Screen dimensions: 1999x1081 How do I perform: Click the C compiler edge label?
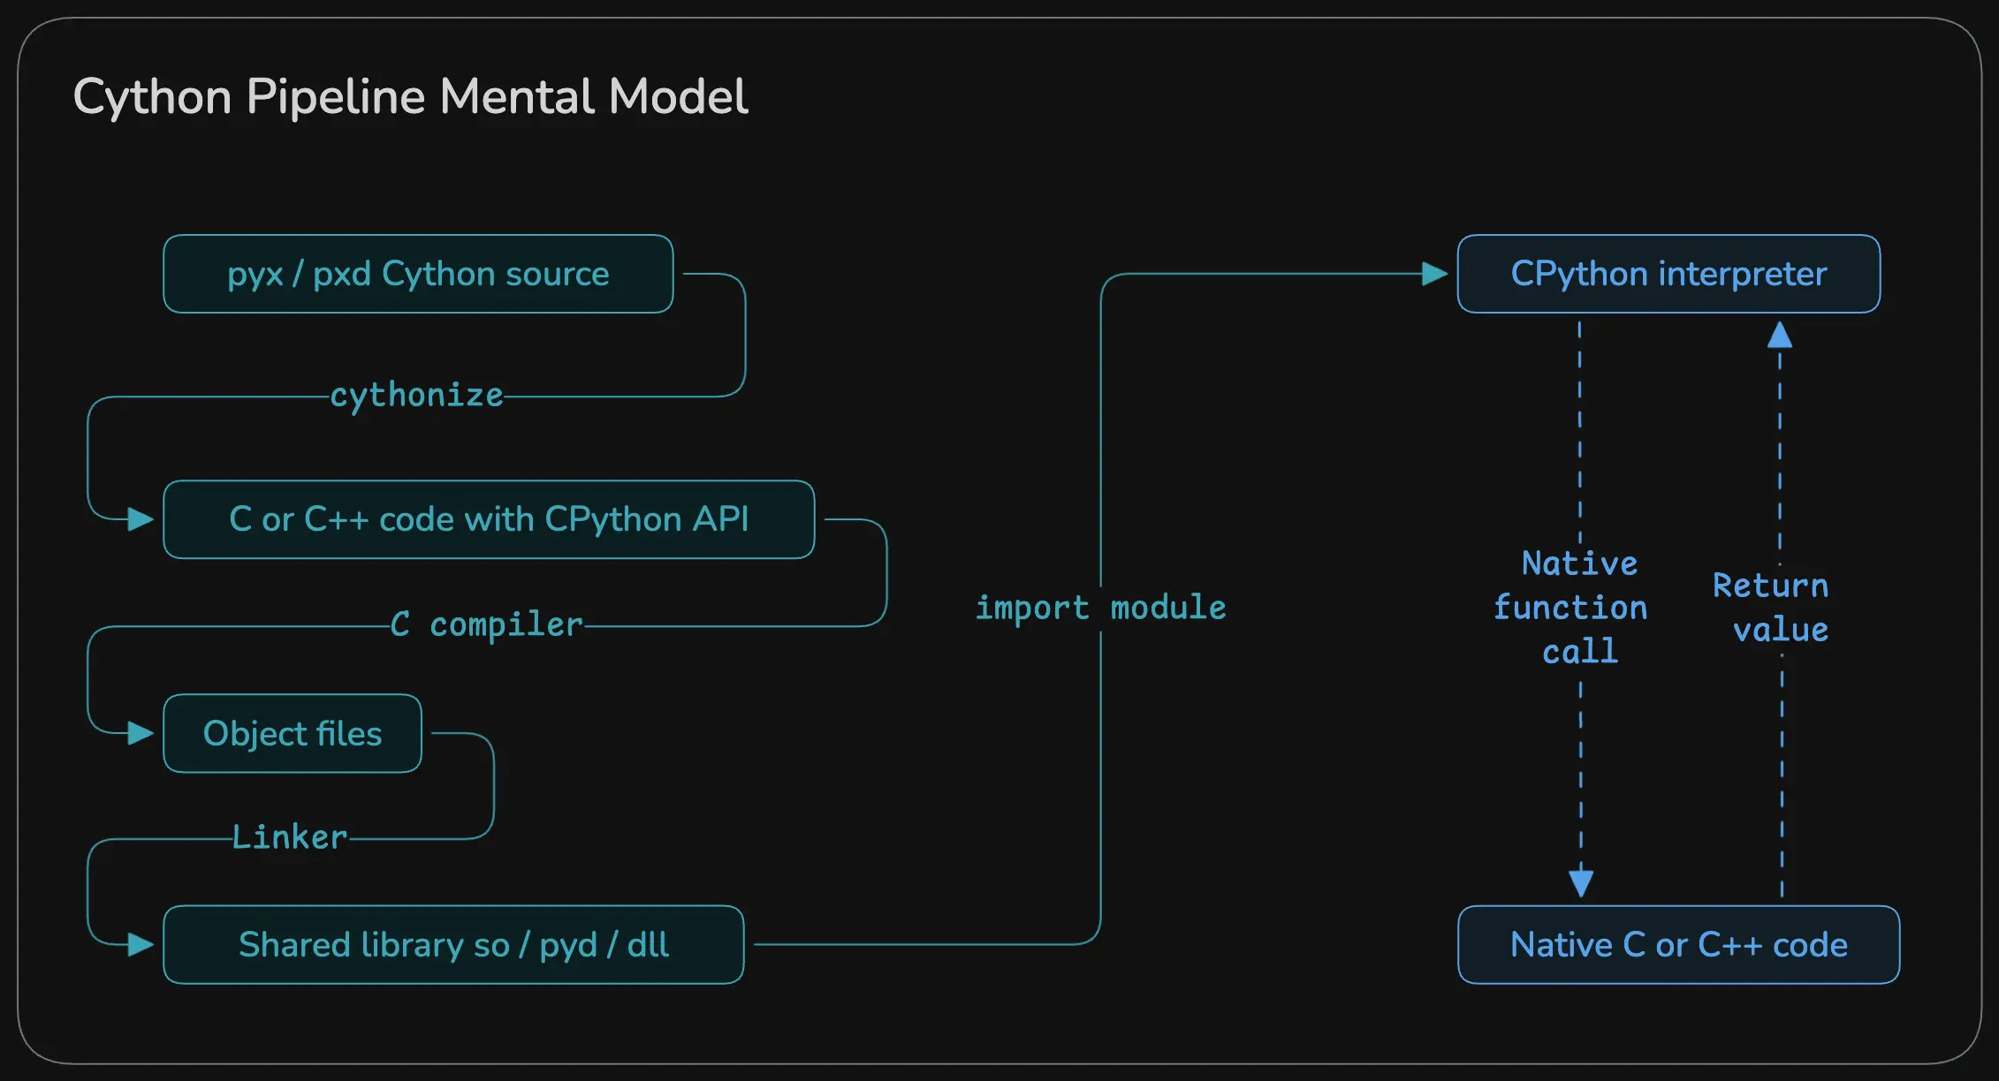point(489,624)
